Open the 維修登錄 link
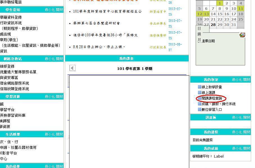The height and width of the screenshot is (168, 255). coord(7,66)
